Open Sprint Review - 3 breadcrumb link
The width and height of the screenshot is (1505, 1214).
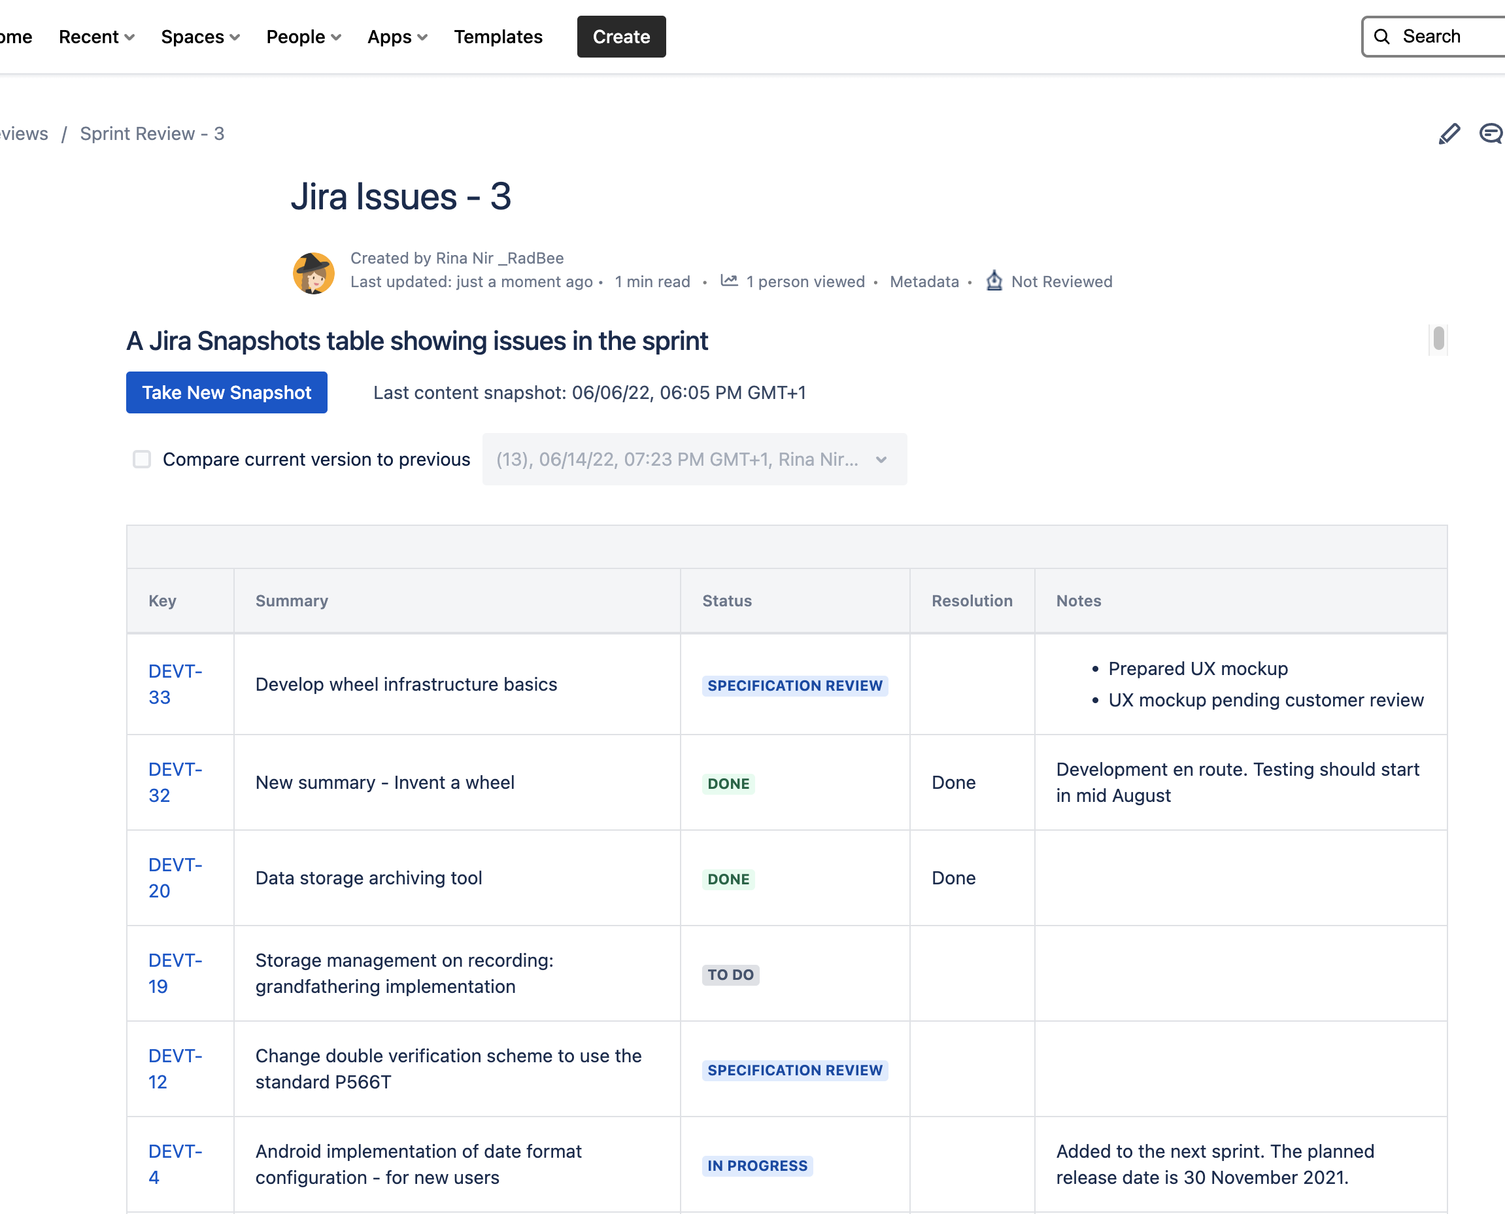coord(152,133)
